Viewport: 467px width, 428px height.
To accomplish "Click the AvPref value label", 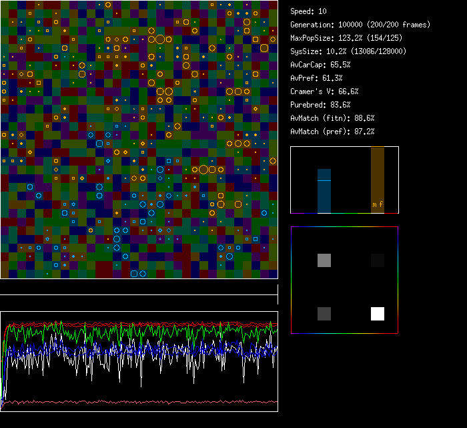I will point(316,78).
